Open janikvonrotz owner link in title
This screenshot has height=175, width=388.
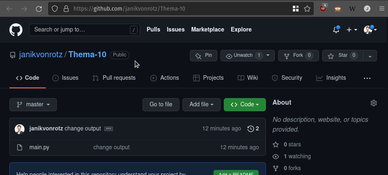[x=41, y=54]
